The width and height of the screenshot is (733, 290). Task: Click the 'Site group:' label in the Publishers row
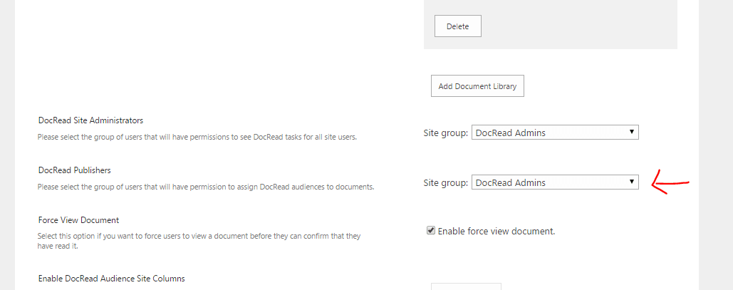(x=445, y=182)
